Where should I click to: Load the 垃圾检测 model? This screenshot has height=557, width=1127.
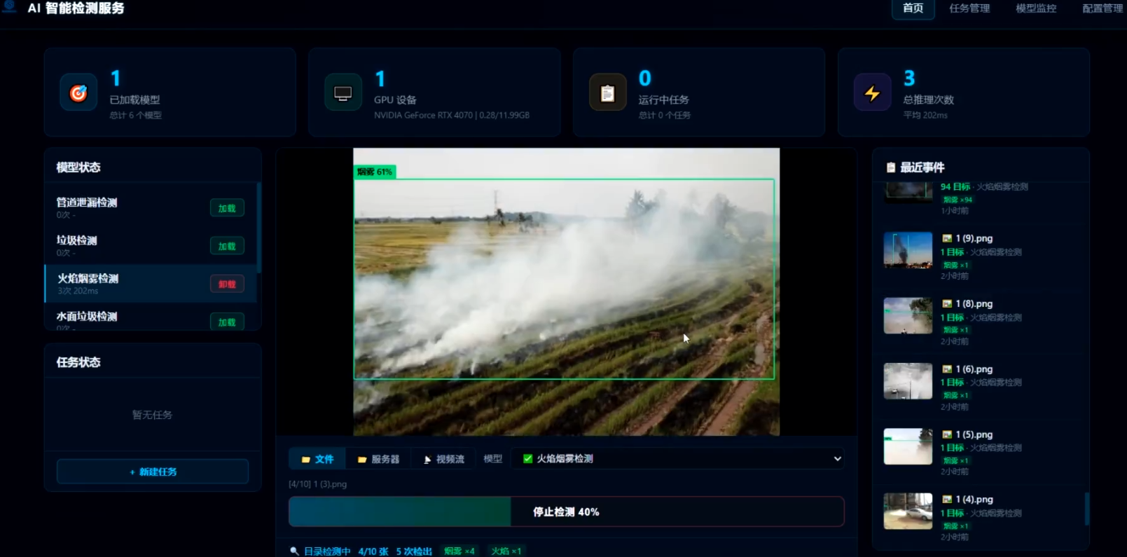(x=227, y=246)
